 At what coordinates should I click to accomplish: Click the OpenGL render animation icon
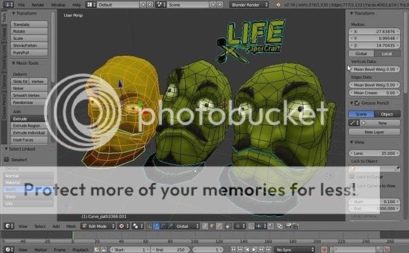coord(296,226)
